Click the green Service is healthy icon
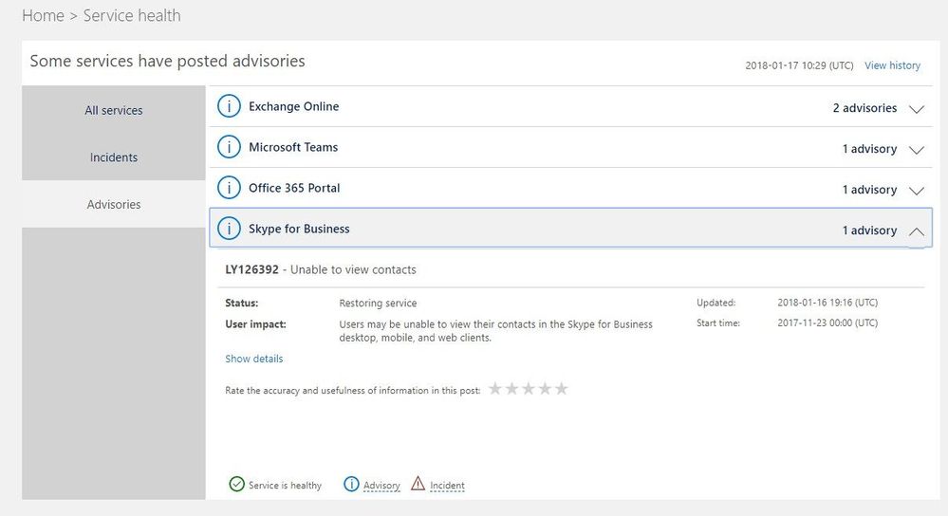 pyautogui.click(x=237, y=485)
